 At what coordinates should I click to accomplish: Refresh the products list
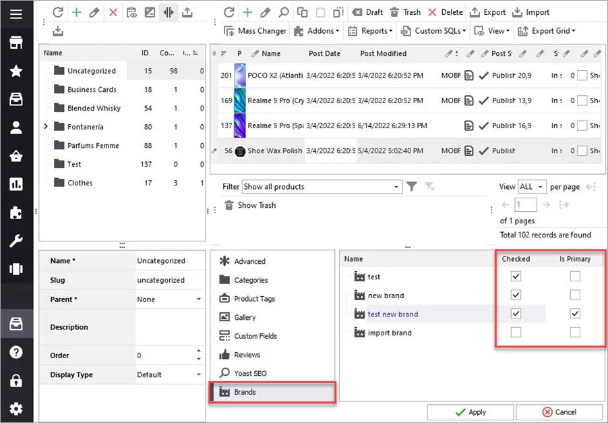[229, 11]
